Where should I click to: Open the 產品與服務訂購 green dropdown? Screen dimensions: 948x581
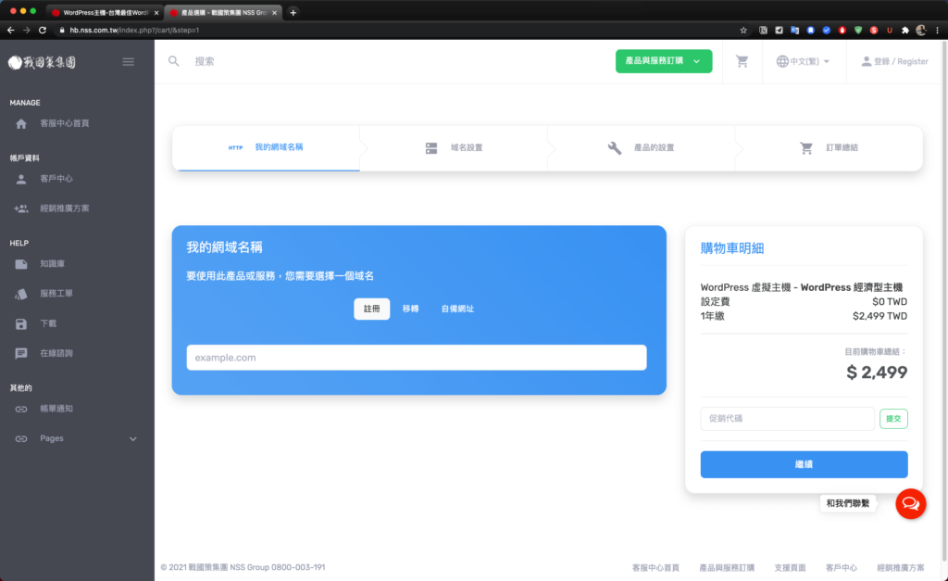(664, 61)
